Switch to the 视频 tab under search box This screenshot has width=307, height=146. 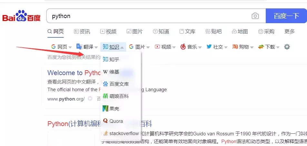click(x=108, y=31)
